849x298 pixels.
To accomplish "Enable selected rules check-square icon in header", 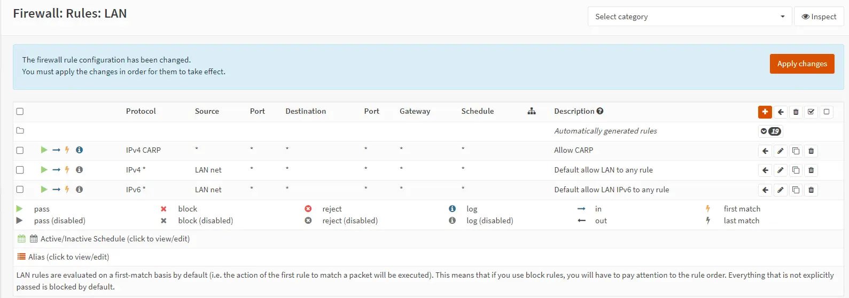I will click(x=811, y=112).
